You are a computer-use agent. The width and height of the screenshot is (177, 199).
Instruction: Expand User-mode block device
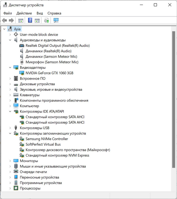[10, 34]
